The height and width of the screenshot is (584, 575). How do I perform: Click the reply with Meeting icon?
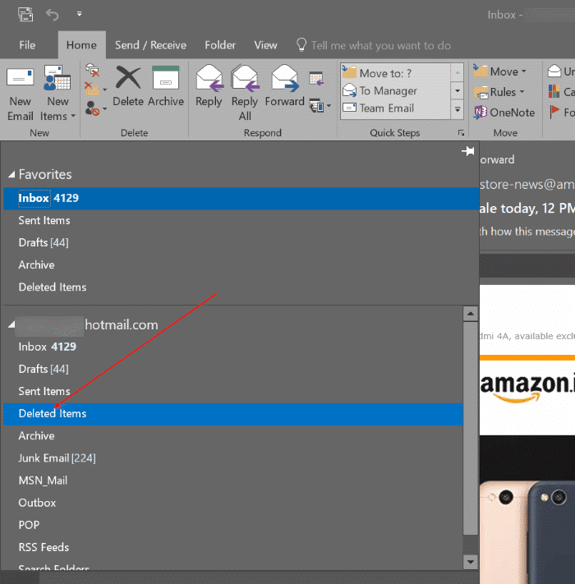point(316,78)
